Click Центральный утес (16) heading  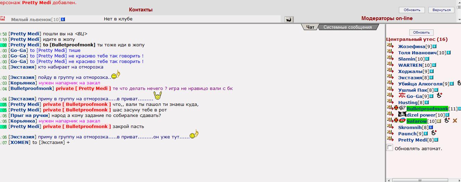click(x=417, y=39)
